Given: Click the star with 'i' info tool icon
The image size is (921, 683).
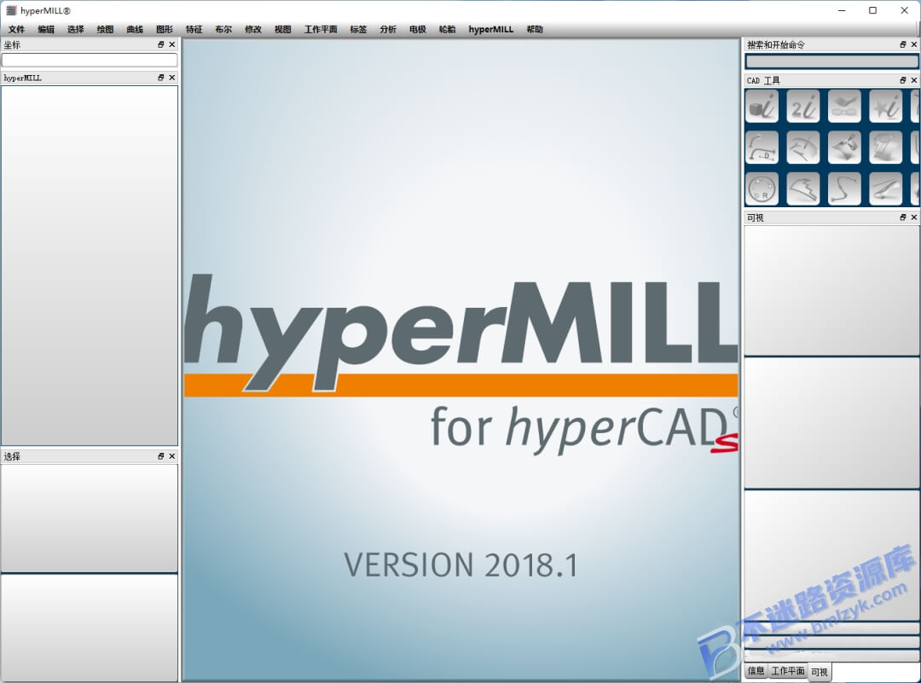Looking at the screenshot, I should (886, 107).
